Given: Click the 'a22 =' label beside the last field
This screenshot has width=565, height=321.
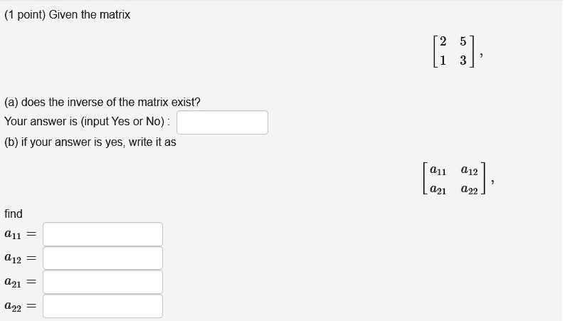Looking at the screenshot, I should tap(20, 307).
